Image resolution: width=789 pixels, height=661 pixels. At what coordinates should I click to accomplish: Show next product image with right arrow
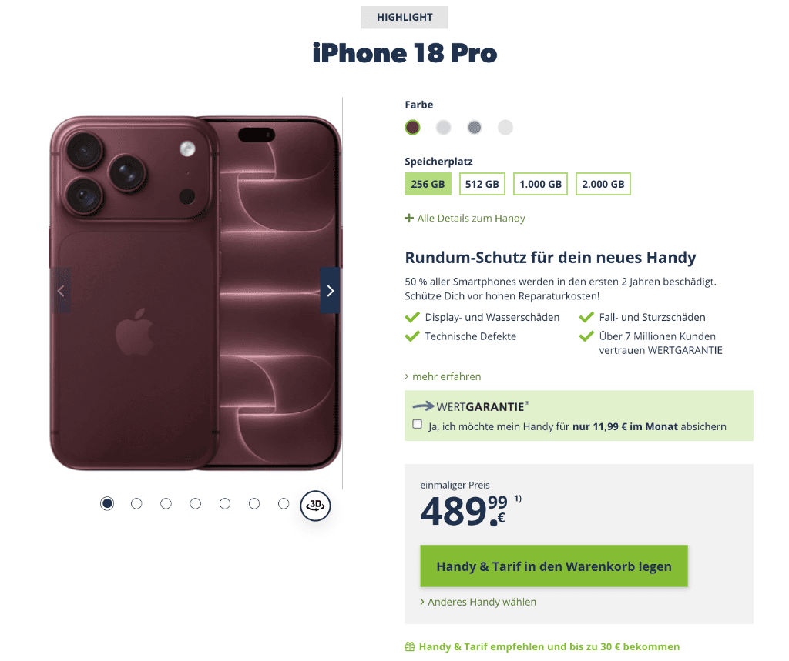(x=330, y=291)
